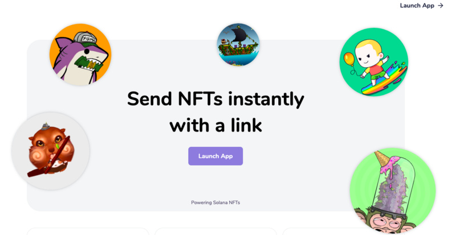This screenshot has height=235, width=456.
Task: Click the brown squirrel NFT avatar
Action: click(x=50, y=151)
